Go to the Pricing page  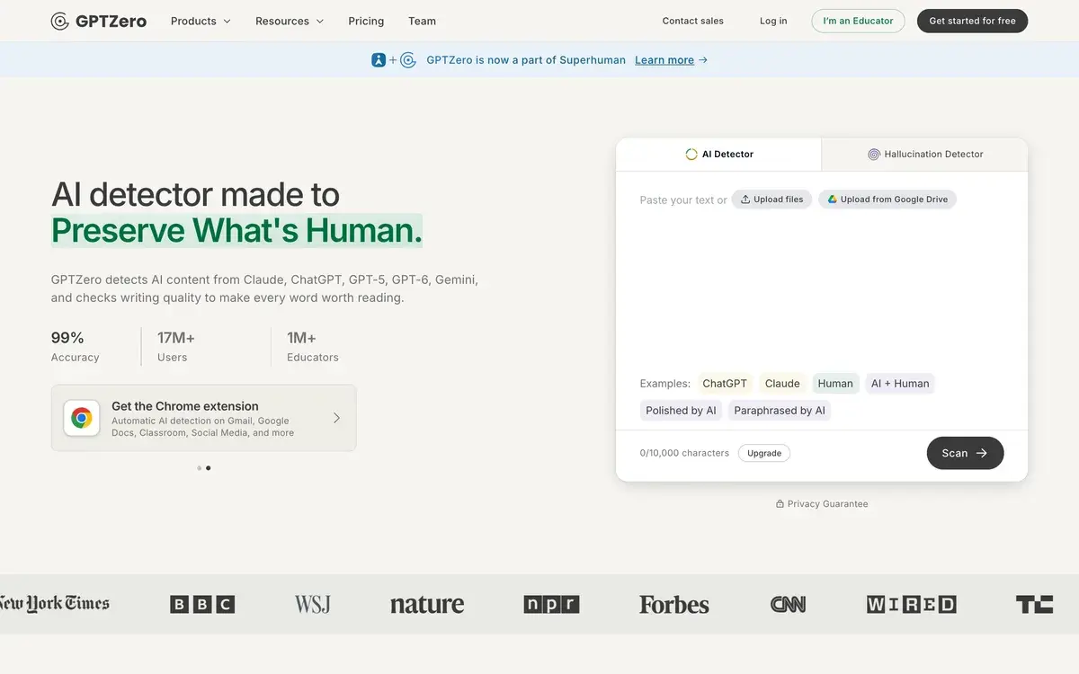(366, 21)
